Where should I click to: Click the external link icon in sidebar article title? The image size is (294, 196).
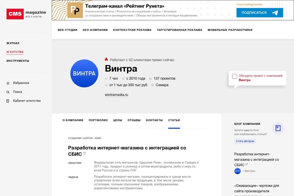tap(246, 164)
